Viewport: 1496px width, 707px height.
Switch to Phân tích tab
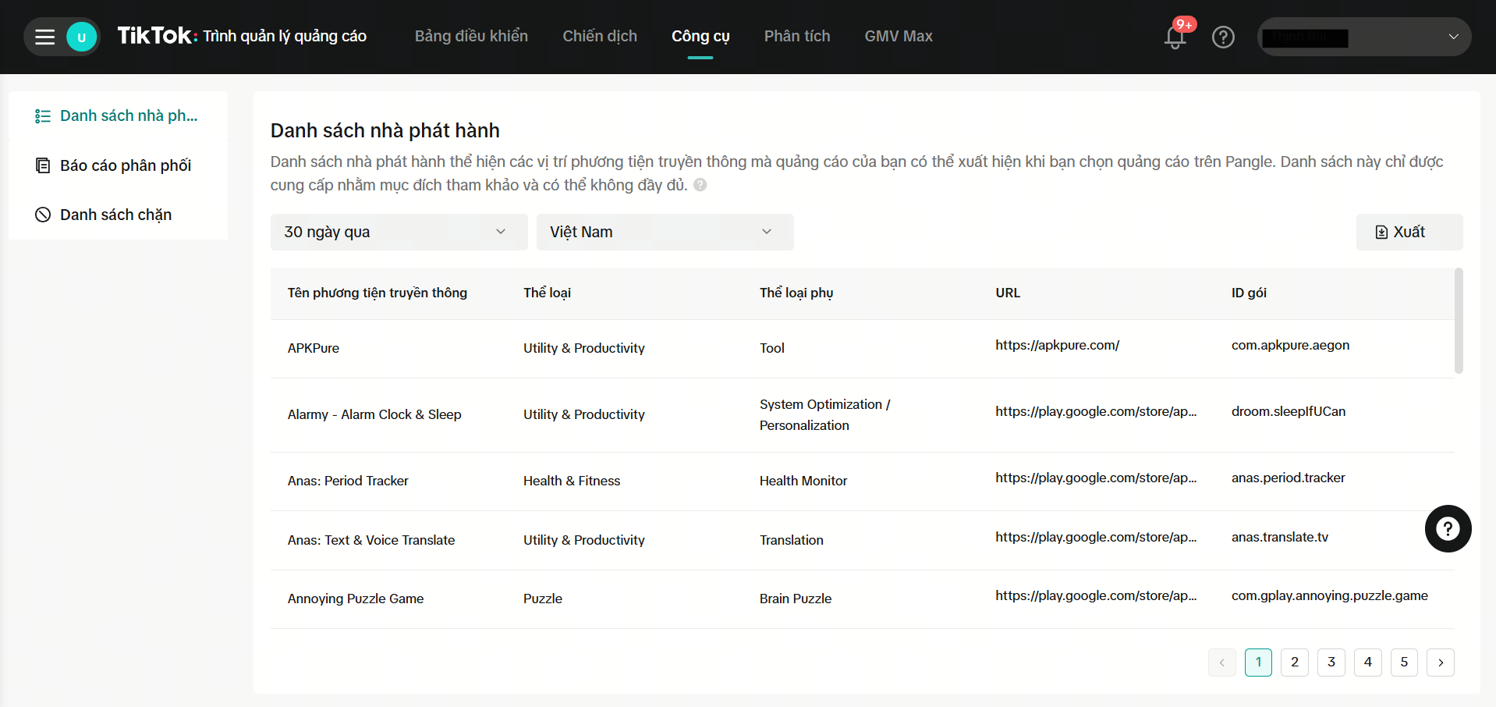coord(797,36)
